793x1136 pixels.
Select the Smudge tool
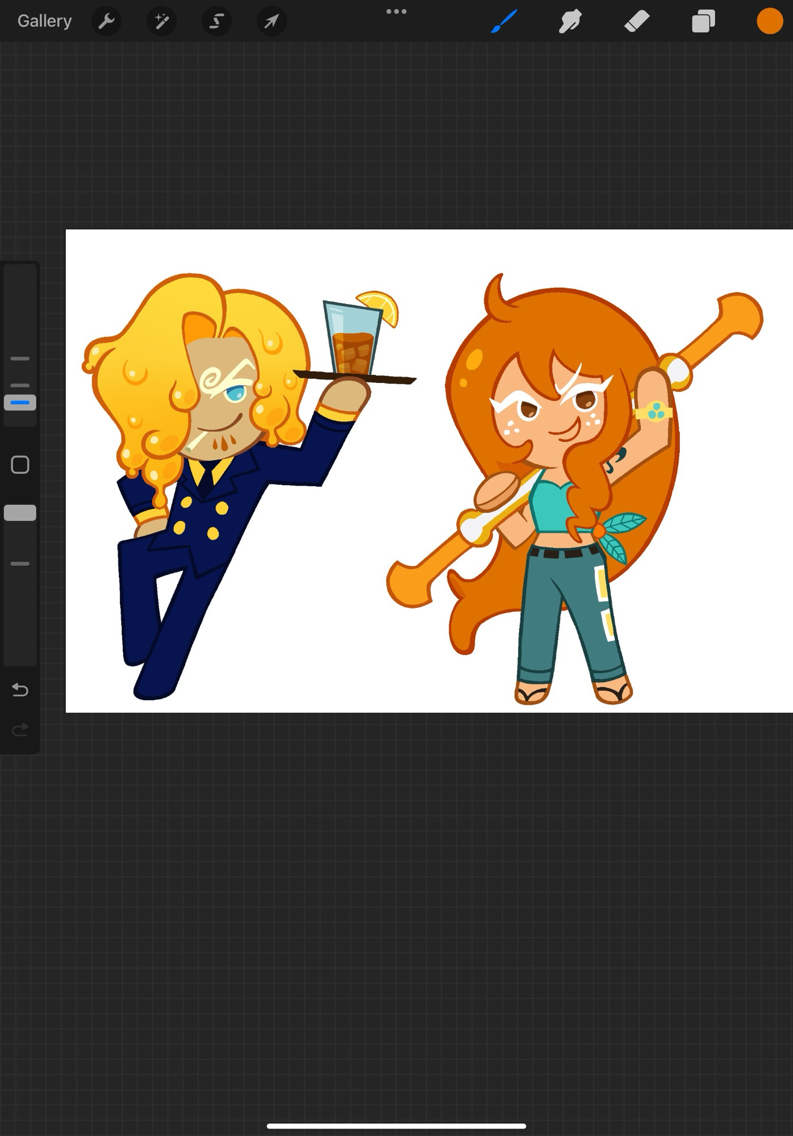tap(570, 21)
